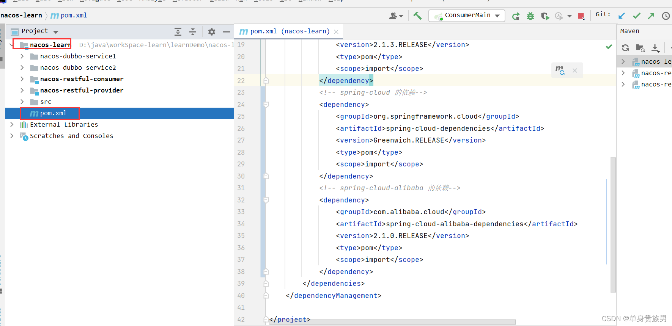This screenshot has height=326, width=672.
Task: Download sources in Maven panel
Action: 655,48
